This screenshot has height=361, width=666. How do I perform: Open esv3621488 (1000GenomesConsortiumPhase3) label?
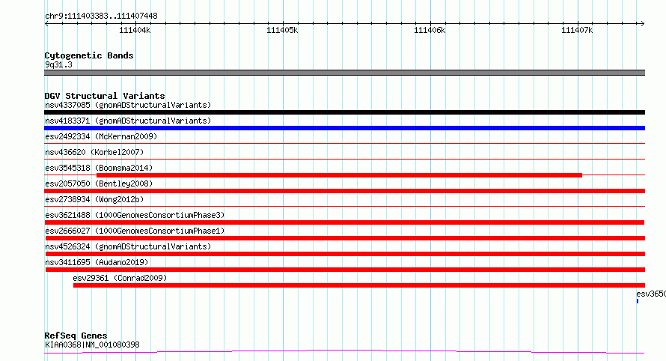(135, 215)
